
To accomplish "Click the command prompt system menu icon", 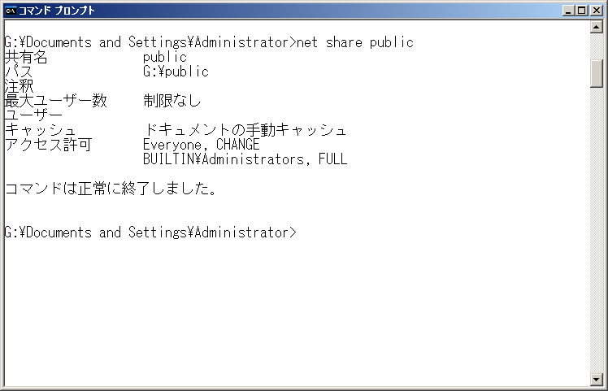I will point(11,11).
